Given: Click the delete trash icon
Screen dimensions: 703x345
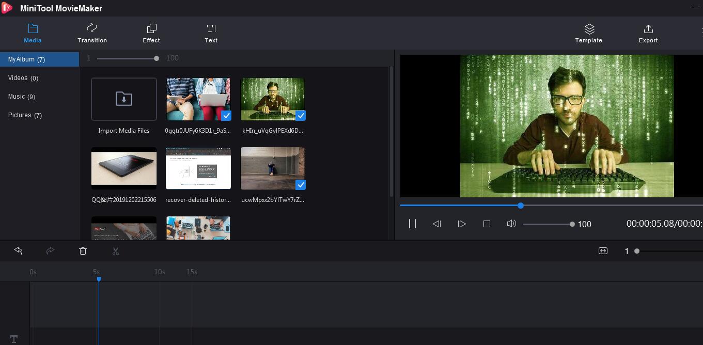Looking at the screenshot, I should click(83, 251).
